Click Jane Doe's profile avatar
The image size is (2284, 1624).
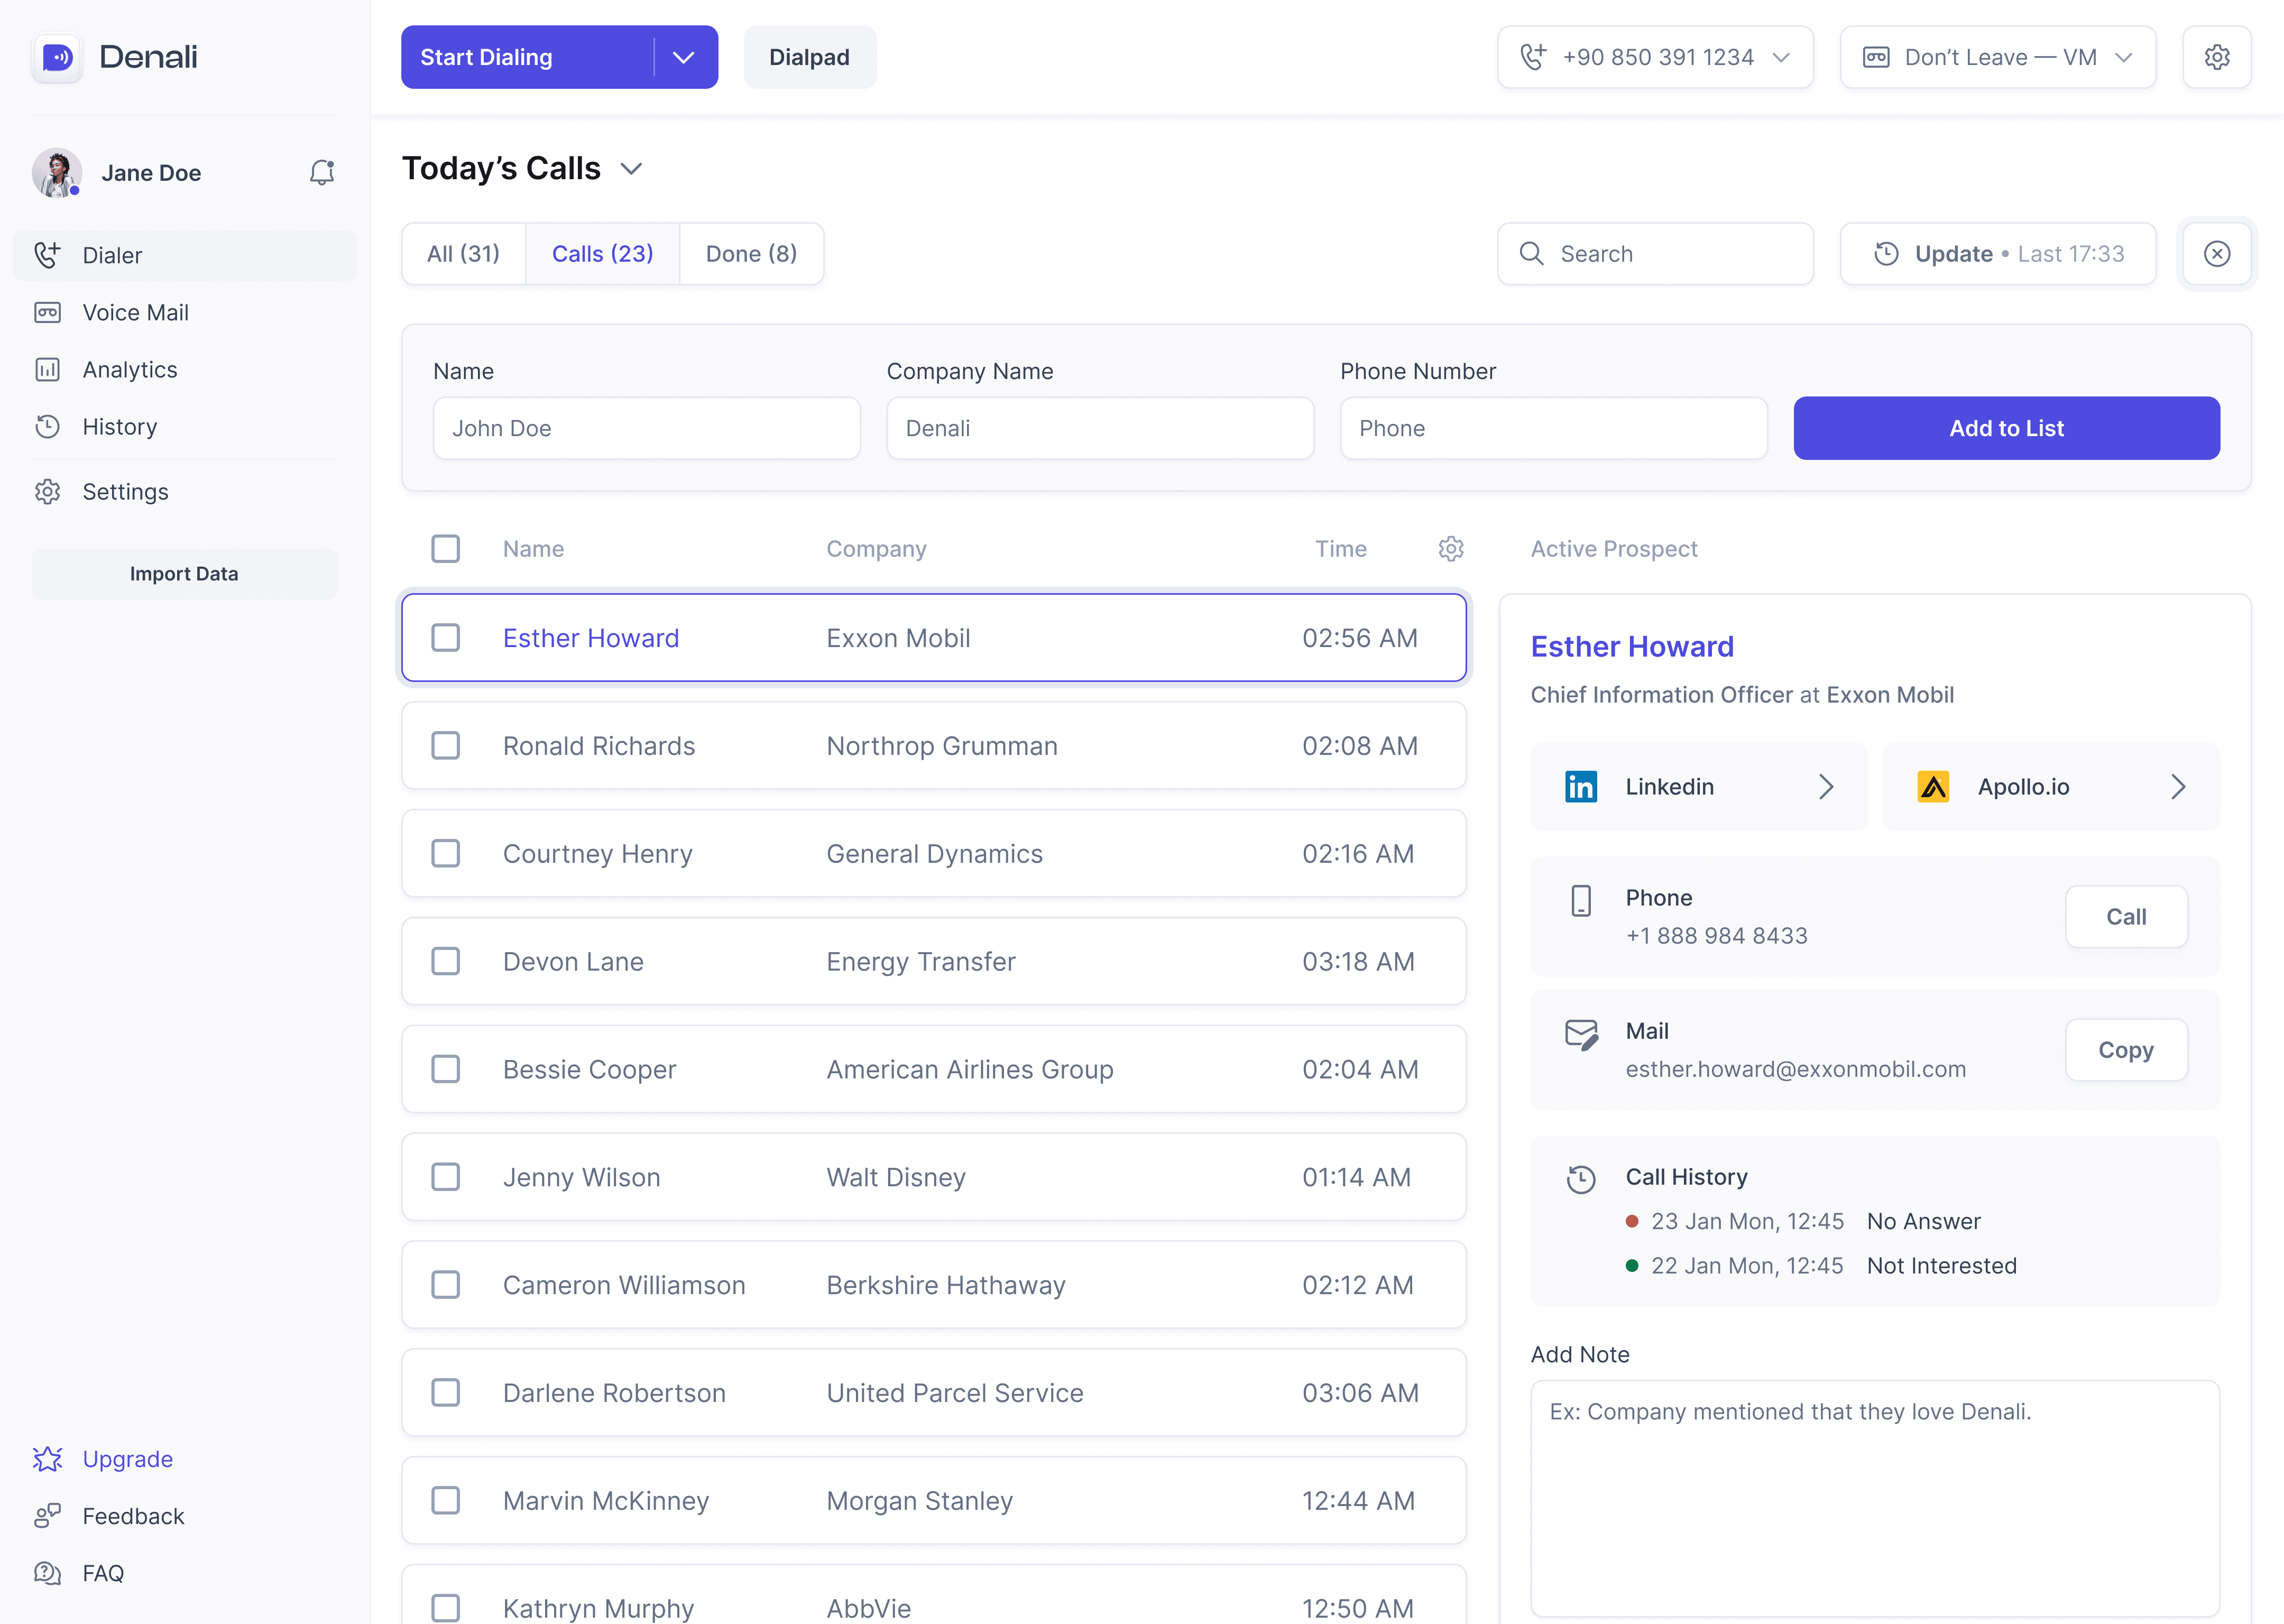click(56, 173)
